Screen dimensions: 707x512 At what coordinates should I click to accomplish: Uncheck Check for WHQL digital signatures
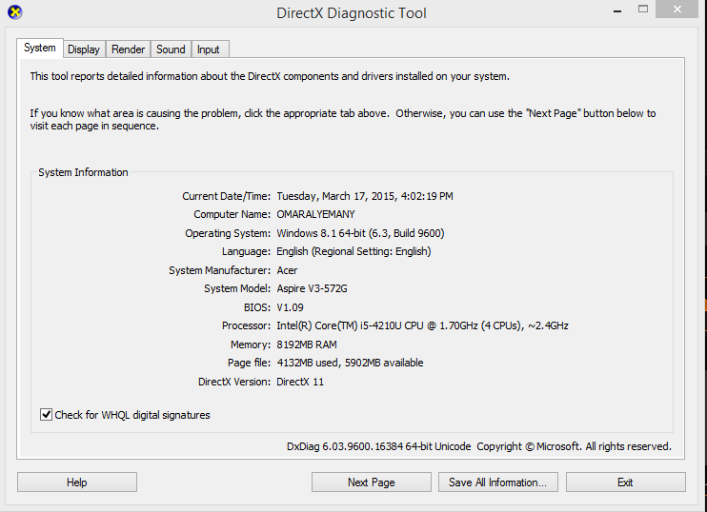click(46, 414)
